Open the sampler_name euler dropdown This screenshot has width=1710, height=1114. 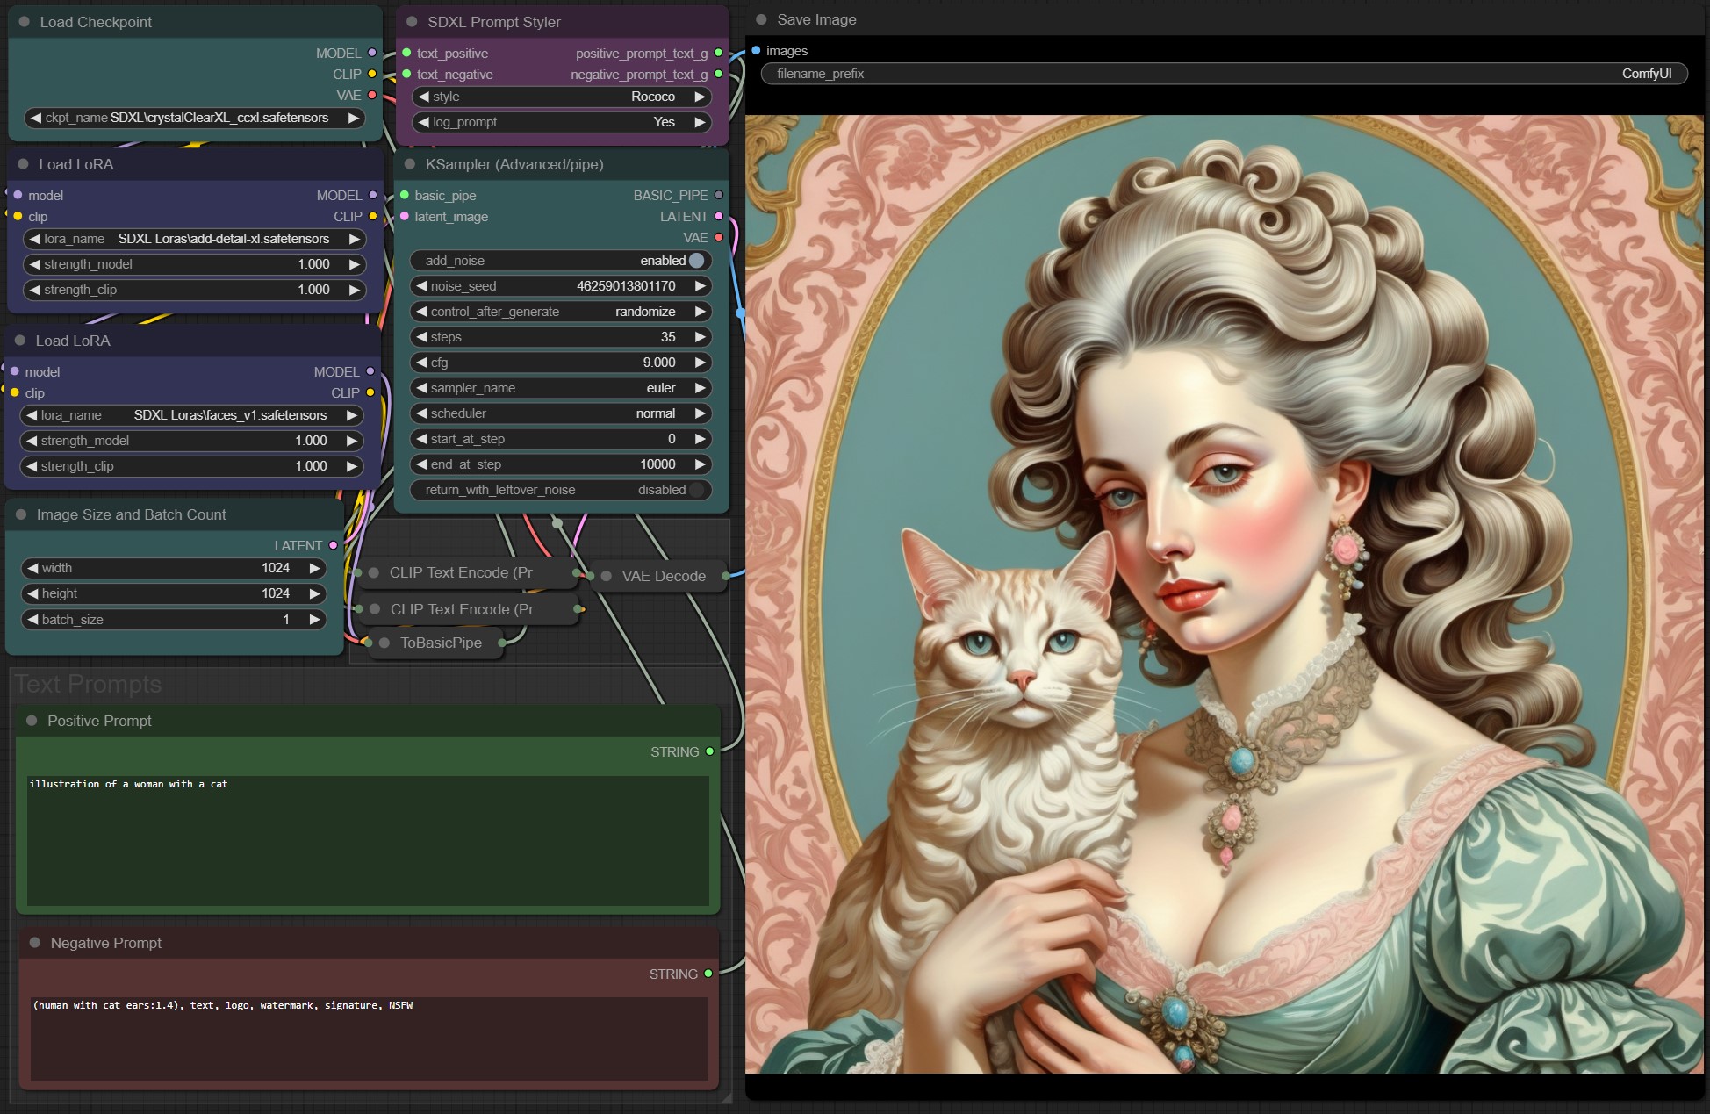point(562,388)
